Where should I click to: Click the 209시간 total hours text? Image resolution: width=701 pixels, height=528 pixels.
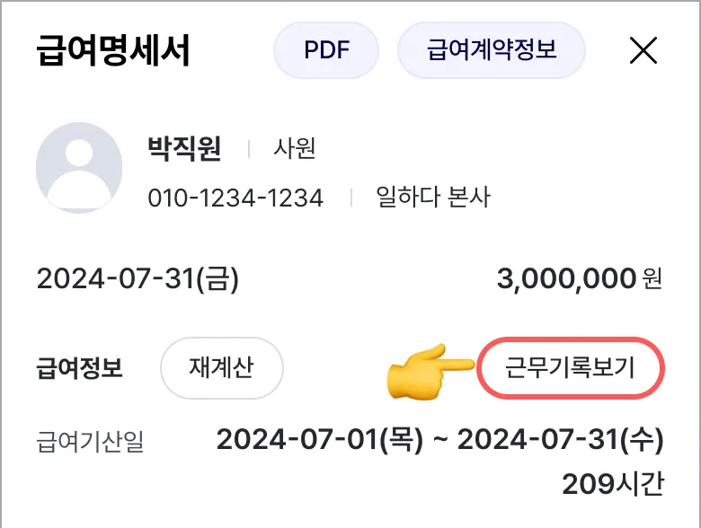[x=613, y=484]
